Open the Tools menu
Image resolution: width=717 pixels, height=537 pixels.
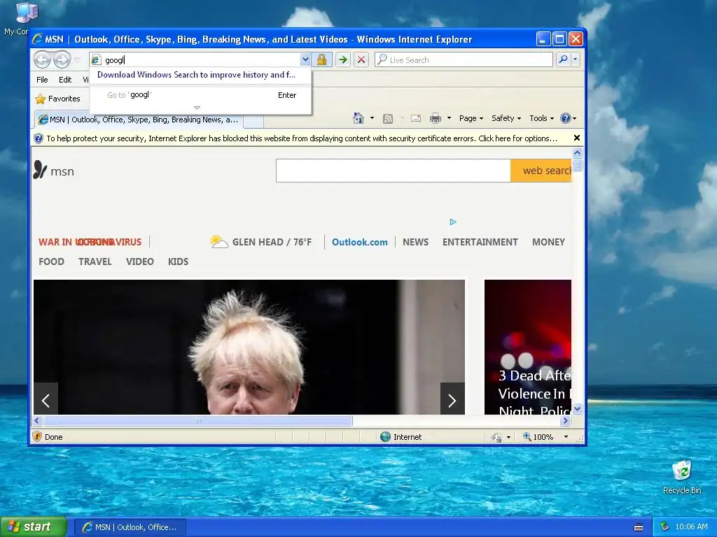[x=541, y=118]
